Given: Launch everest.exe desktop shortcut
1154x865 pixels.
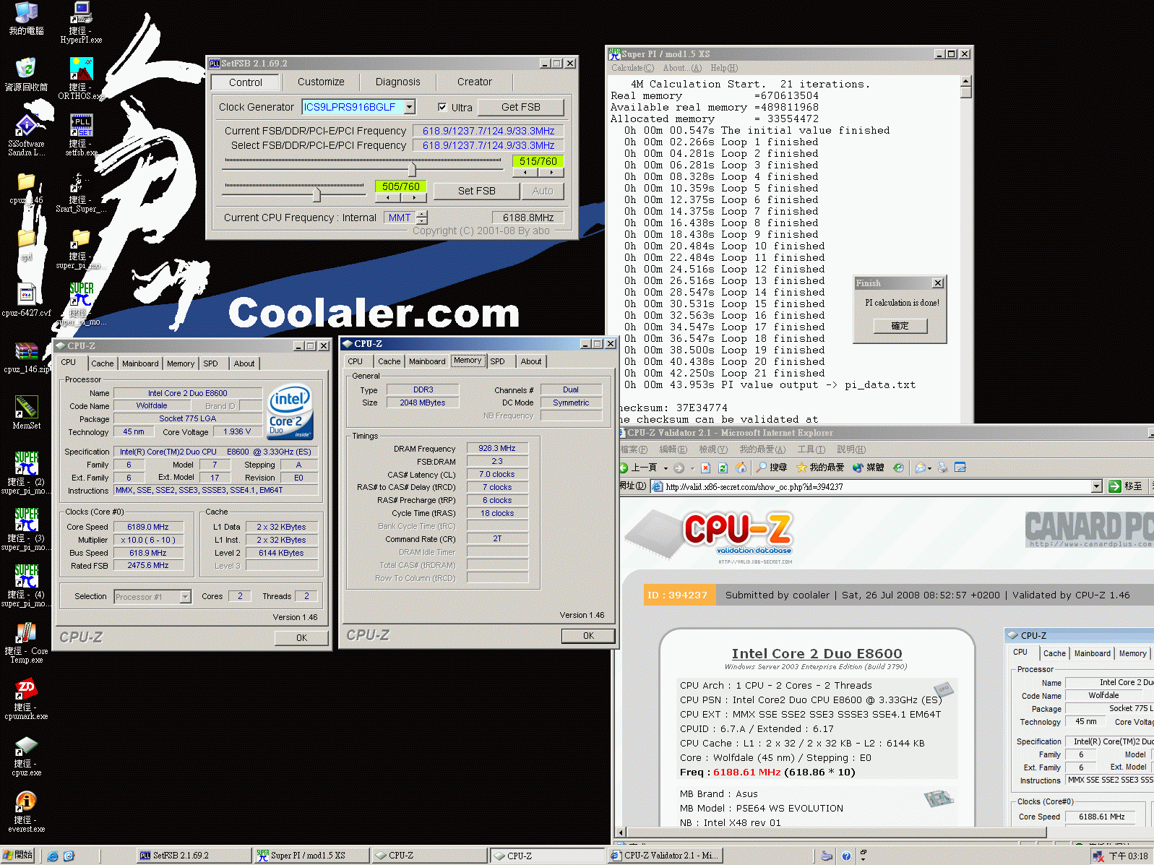Looking at the screenshot, I should 27,812.
